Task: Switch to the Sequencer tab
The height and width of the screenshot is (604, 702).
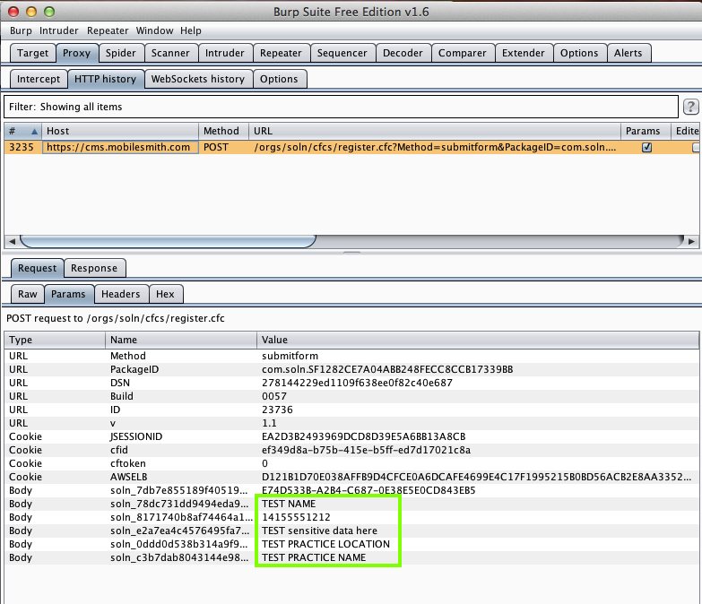Action: [342, 53]
